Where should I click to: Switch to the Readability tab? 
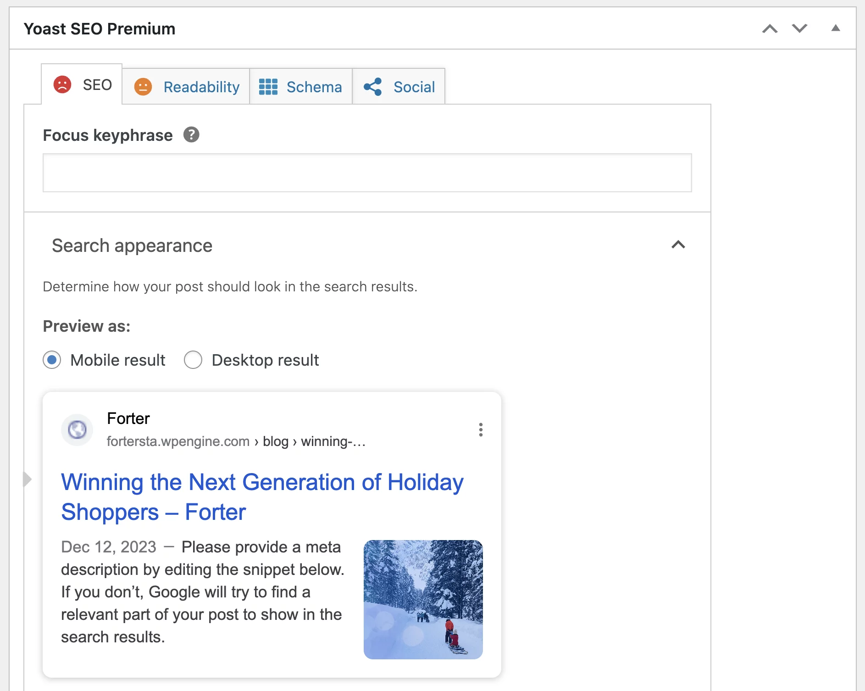(x=186, y=87)
